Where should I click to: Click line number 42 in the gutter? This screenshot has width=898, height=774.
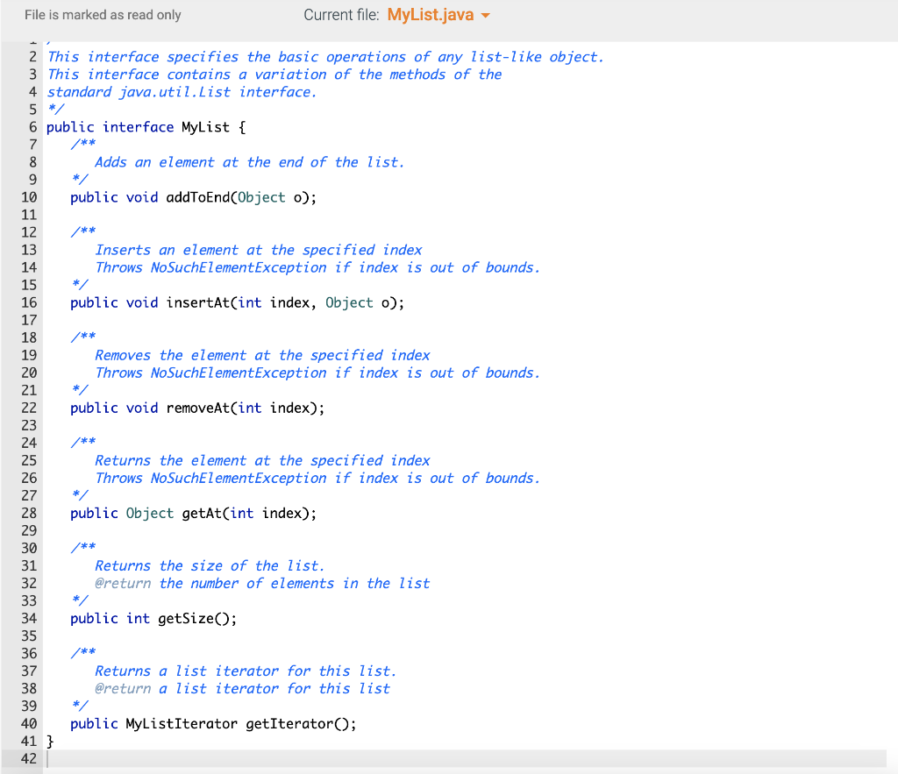(x=27, y=758)
